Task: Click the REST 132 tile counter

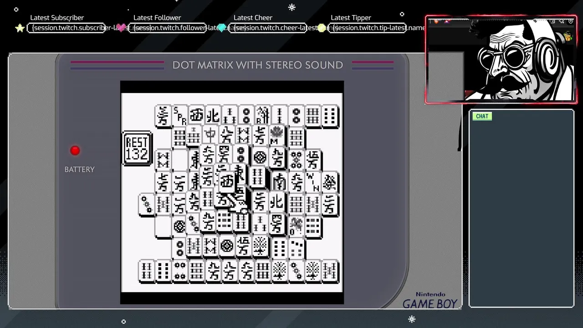Action: [137, 149]
